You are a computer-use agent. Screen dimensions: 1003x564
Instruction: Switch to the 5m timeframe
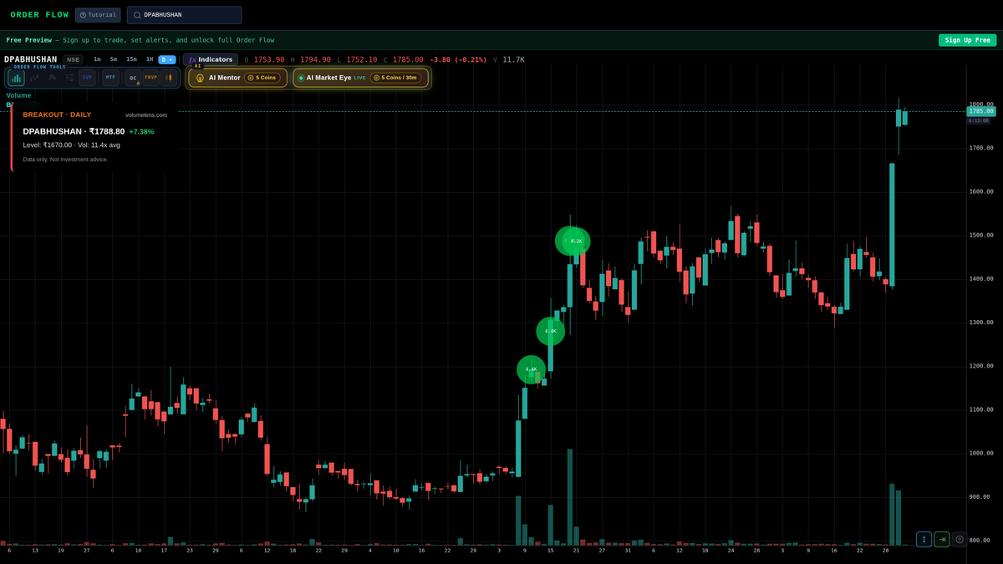click(114, 59)
